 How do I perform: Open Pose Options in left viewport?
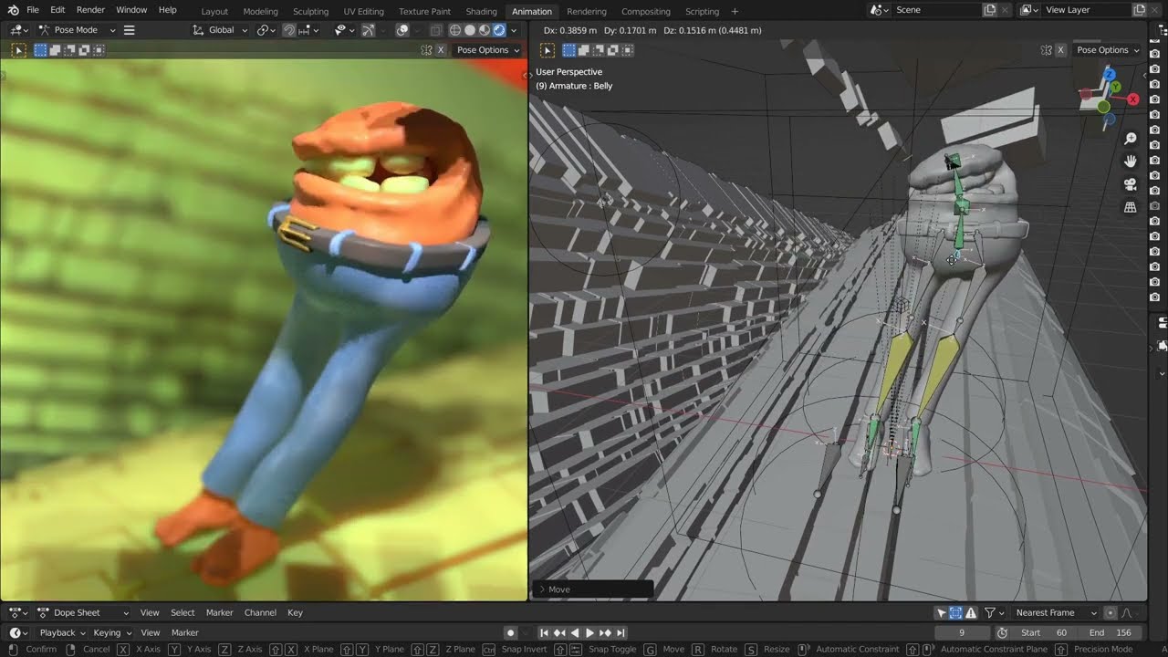click(x=487, y=50)
